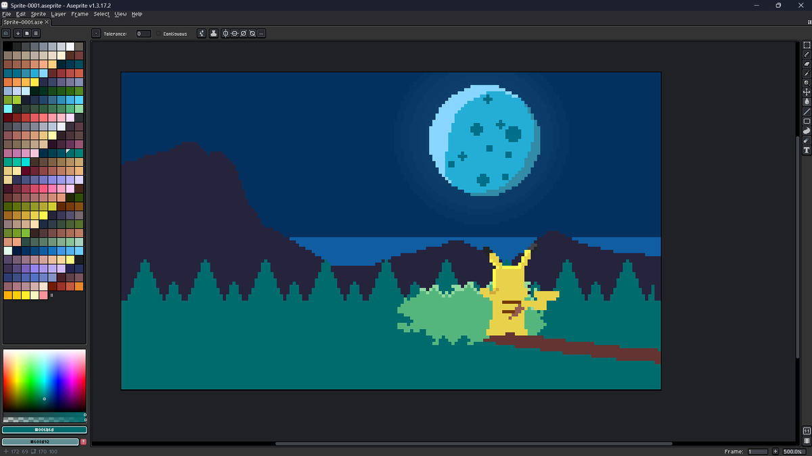Select the Blur tool
Screen dimensions: 812x456
pyautogui.click(x=807, y=141)
